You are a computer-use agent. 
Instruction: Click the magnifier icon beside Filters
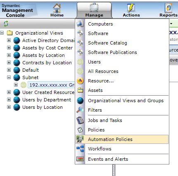(80, 110)
